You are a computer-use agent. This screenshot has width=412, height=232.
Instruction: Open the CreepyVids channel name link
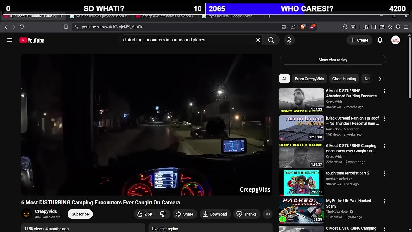tap(46, 211)
